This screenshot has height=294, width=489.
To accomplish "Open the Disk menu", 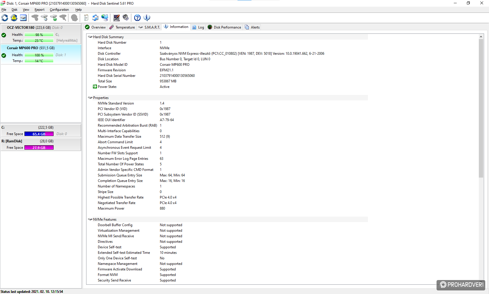I will click(15, 10).
